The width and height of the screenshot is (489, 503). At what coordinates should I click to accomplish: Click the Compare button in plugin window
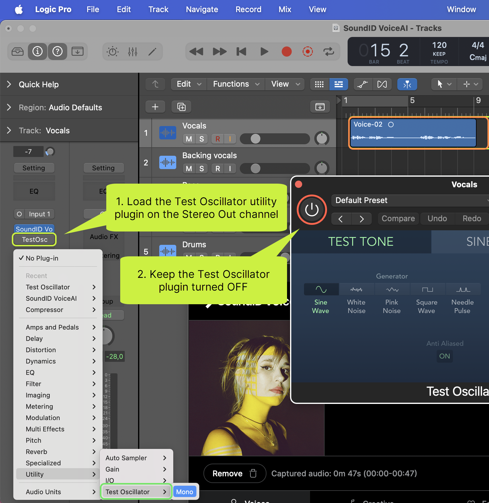[398, 218]
